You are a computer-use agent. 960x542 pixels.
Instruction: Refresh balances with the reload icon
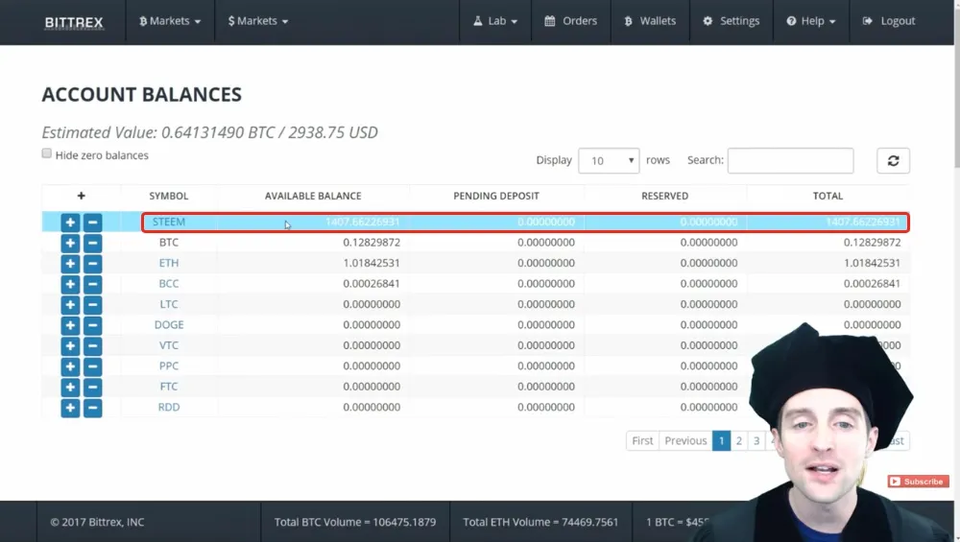(x=893, y=160)
